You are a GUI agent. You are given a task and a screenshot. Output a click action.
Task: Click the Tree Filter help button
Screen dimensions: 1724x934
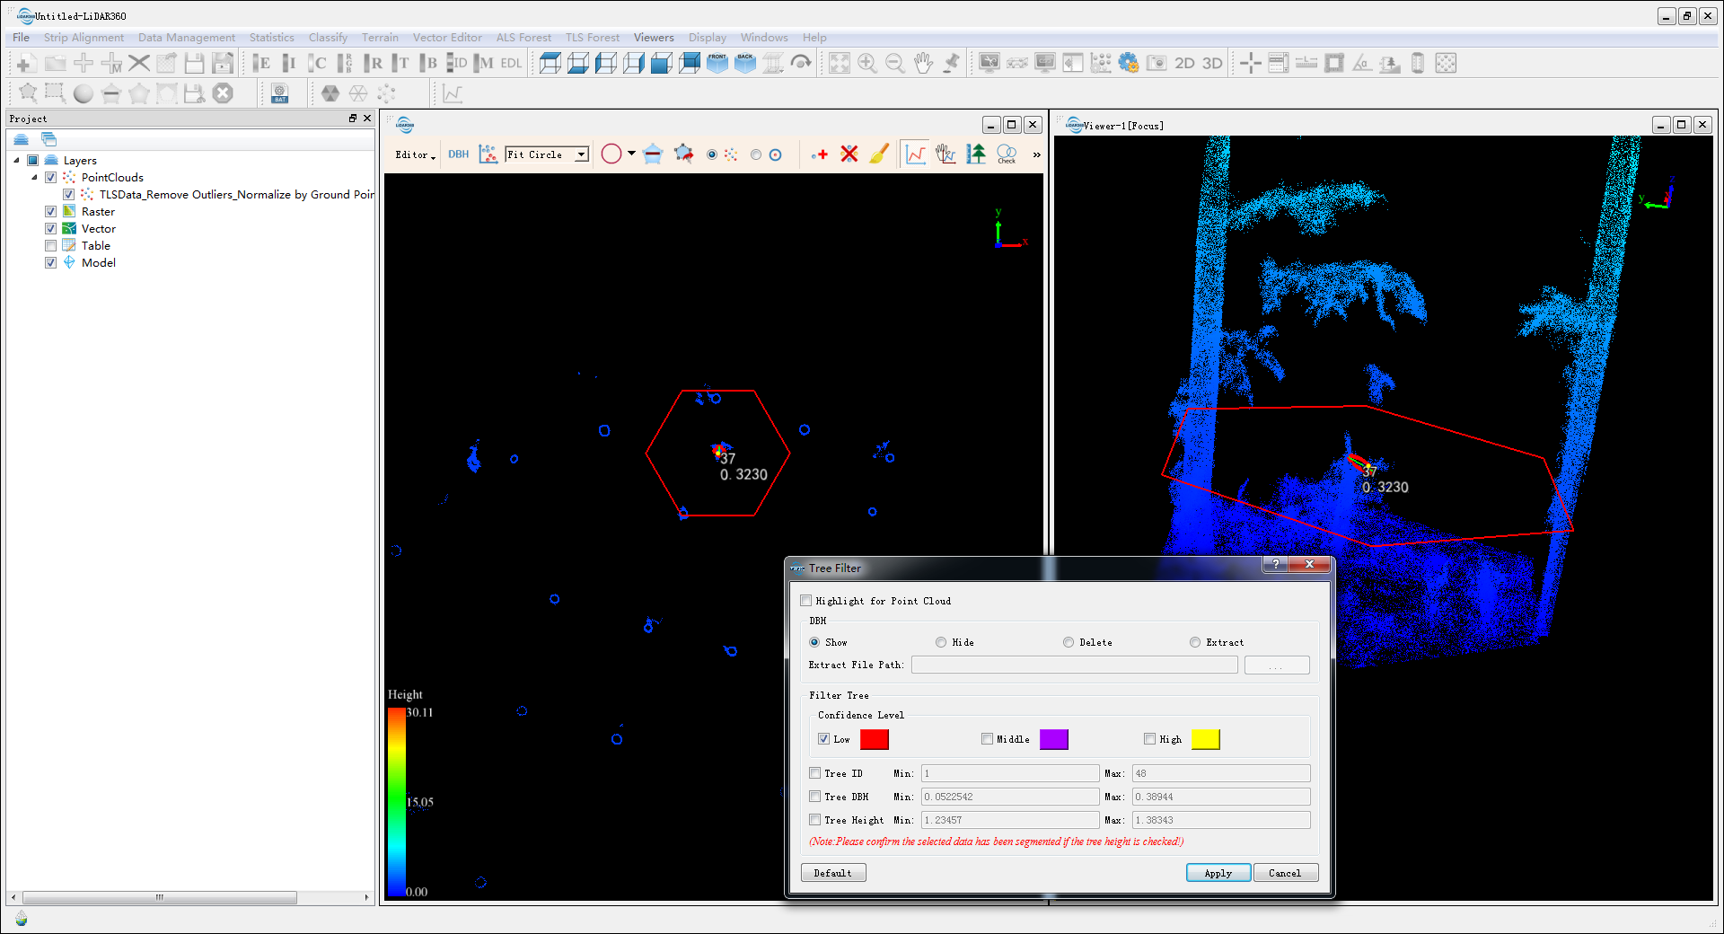1275,564
